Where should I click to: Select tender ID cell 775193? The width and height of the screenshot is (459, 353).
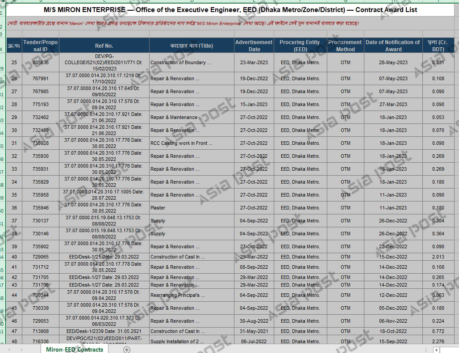(x=40, y=104)
